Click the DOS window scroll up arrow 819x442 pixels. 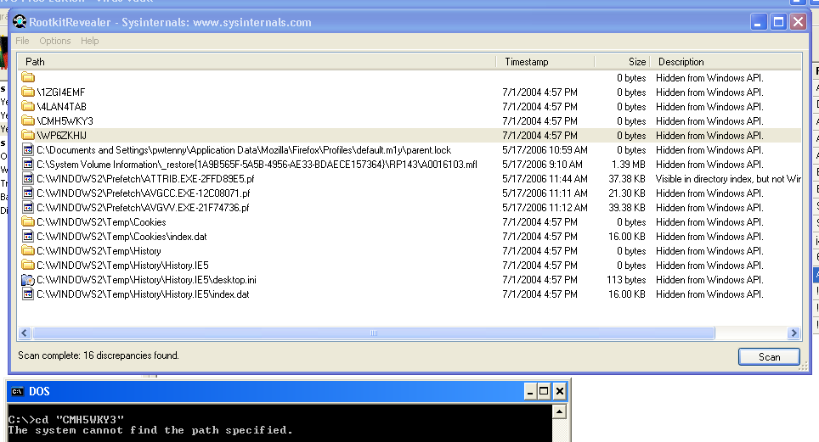coord(559,412)
